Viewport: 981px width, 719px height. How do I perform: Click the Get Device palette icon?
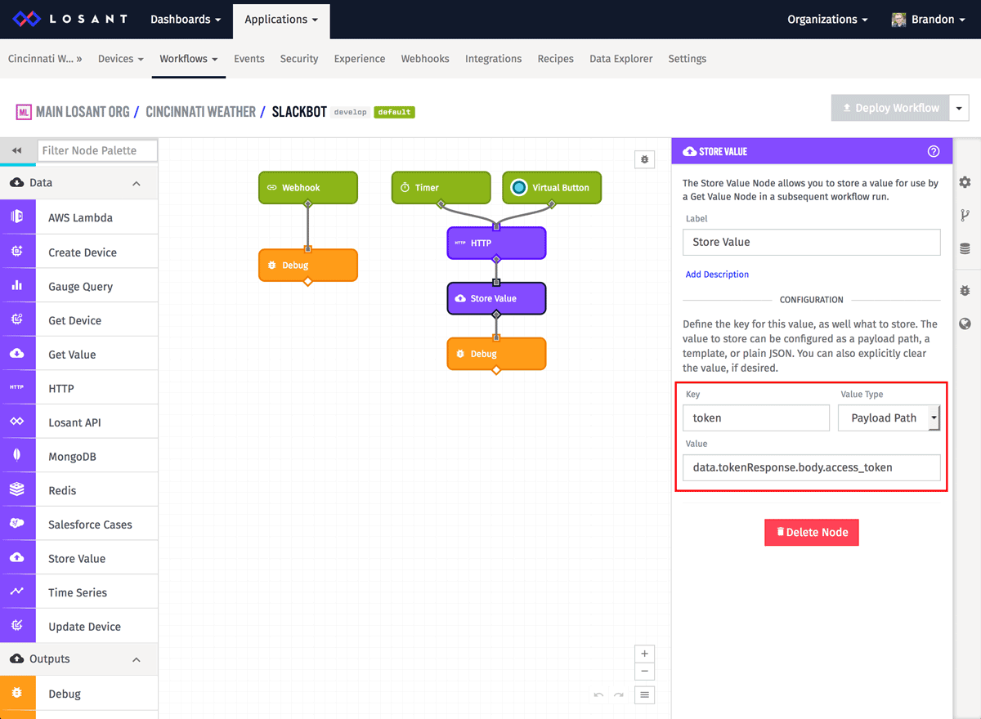[17, 320]
